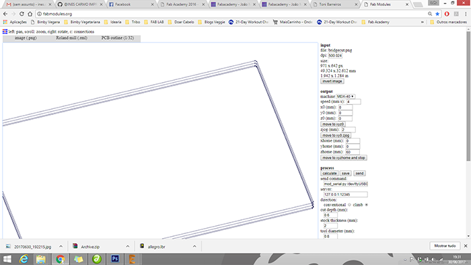Open the Chrome three-dot menu

pos(466,14)
